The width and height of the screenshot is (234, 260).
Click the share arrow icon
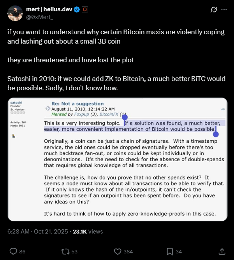(x=222, y=251)
